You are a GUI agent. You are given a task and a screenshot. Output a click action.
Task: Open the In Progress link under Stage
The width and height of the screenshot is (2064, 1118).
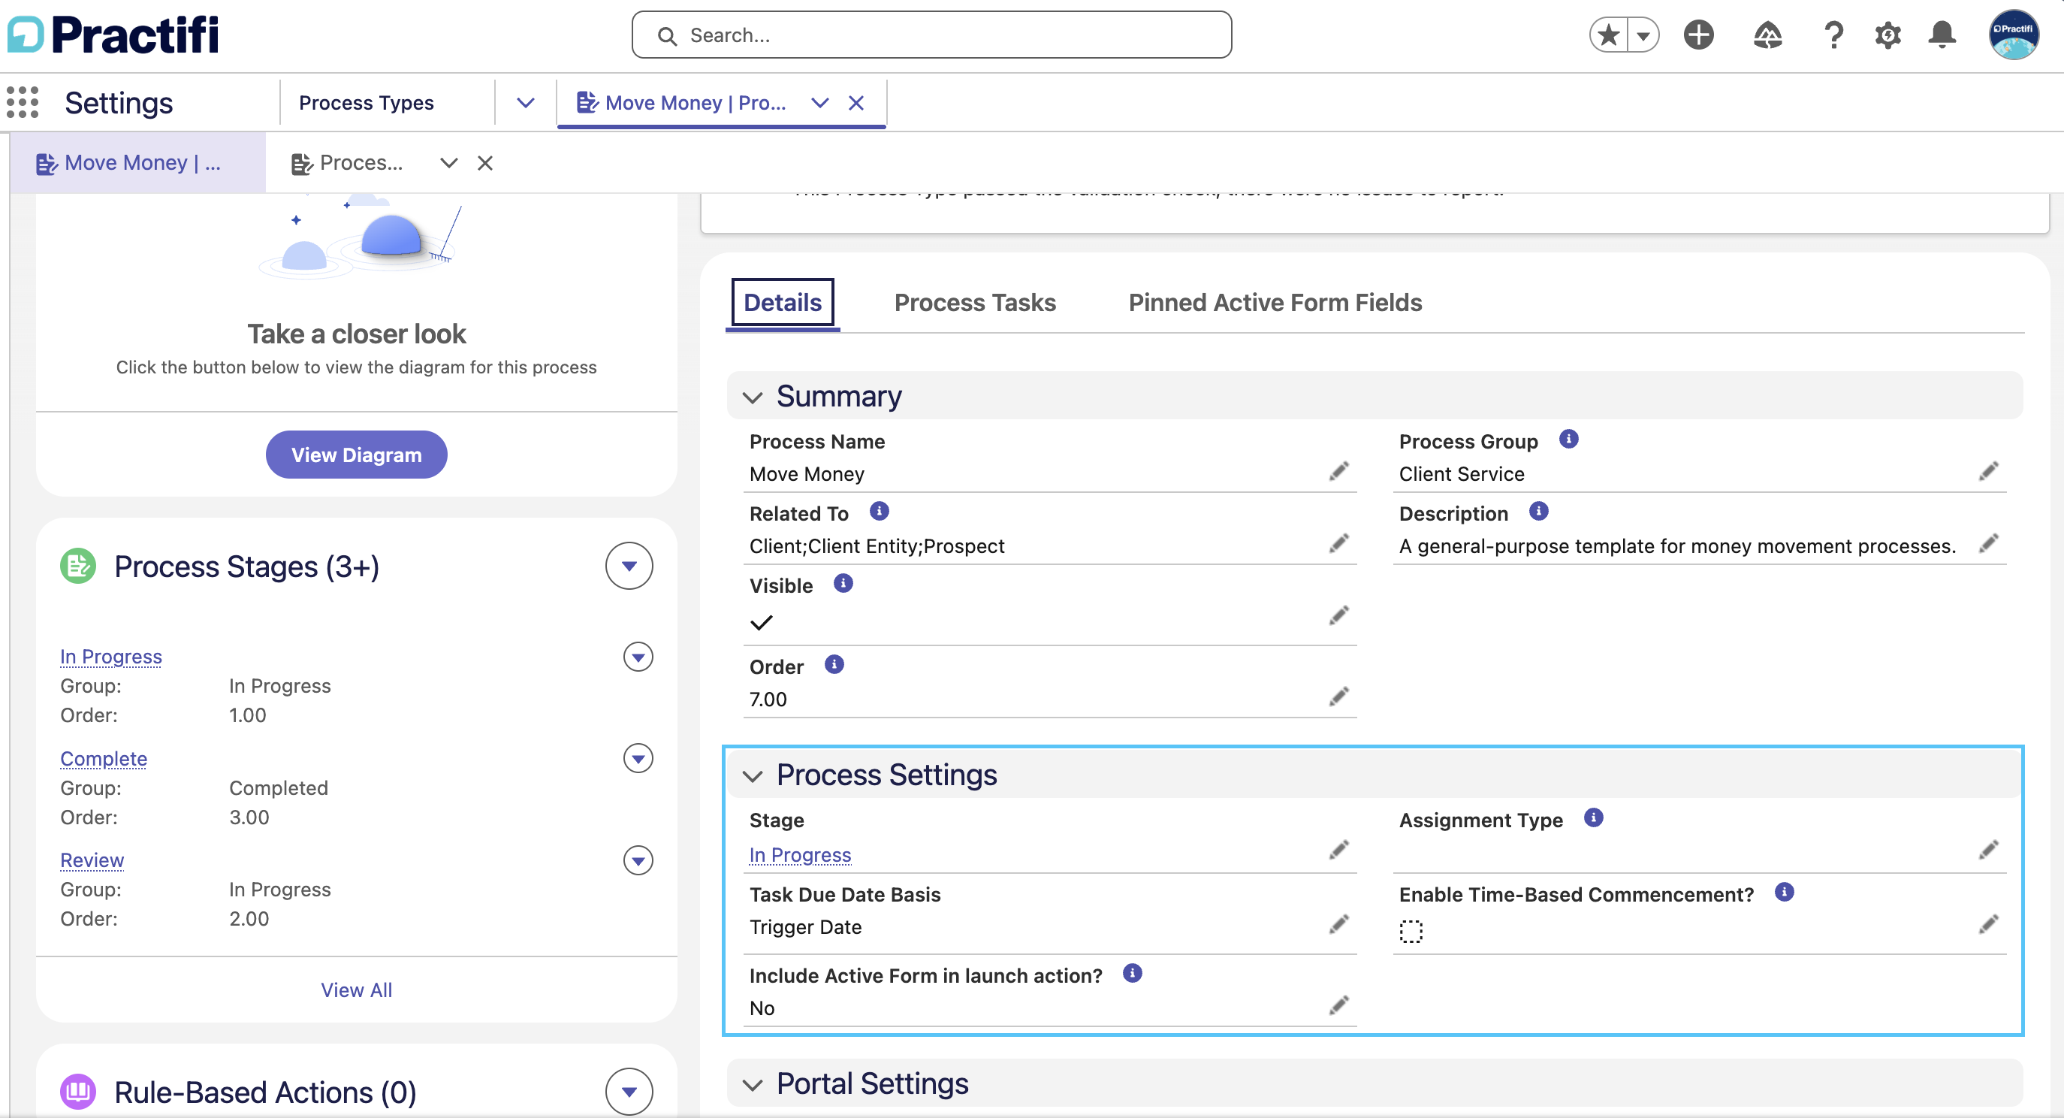coord(801,855)
